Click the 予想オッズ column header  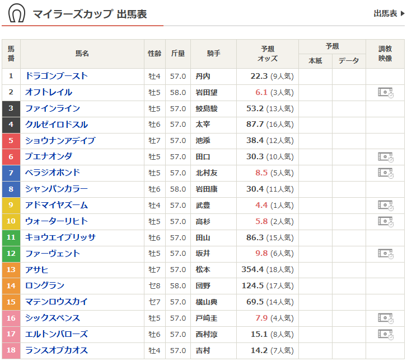[267, 54]
